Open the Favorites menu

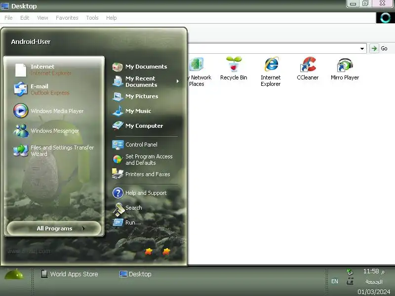pos(67,18)
